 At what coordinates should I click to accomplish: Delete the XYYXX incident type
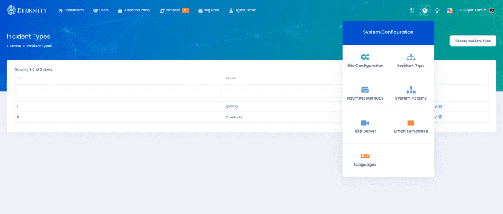point(441,107)
